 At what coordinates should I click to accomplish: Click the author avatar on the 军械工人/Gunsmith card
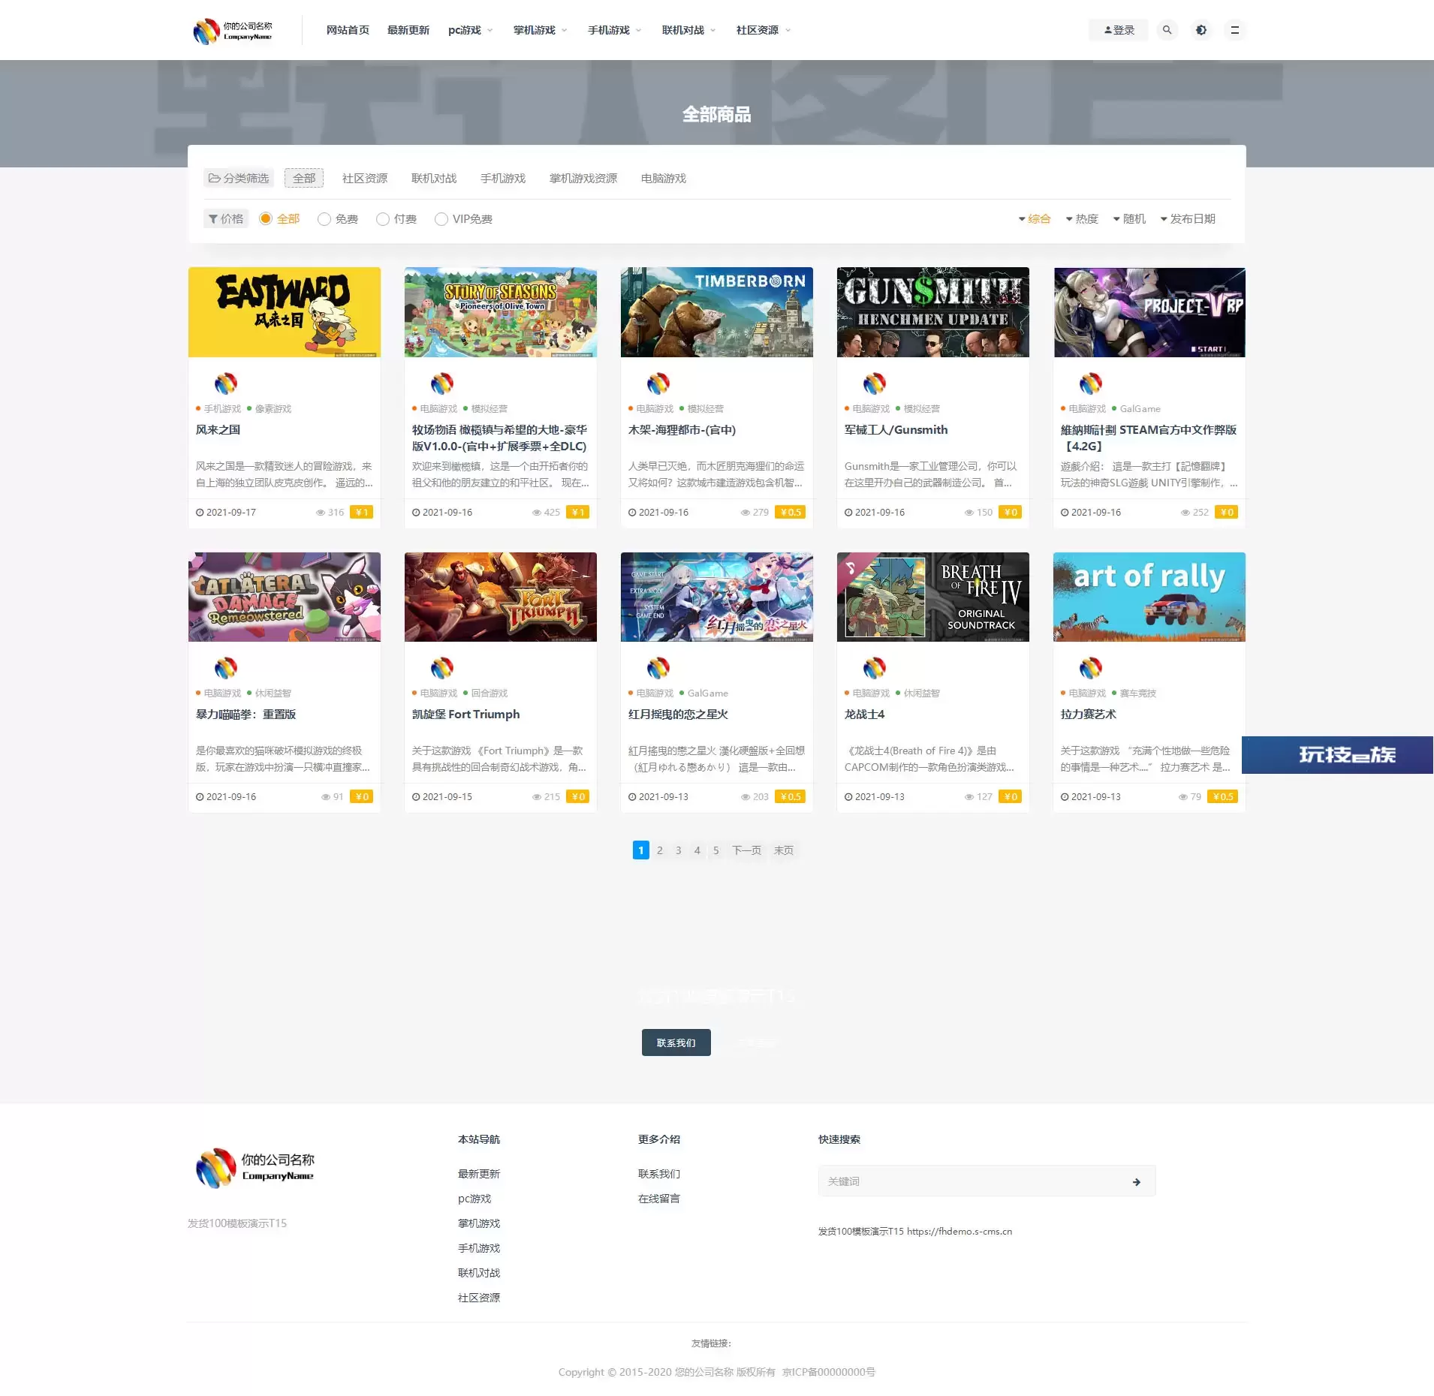pos(875,384)
